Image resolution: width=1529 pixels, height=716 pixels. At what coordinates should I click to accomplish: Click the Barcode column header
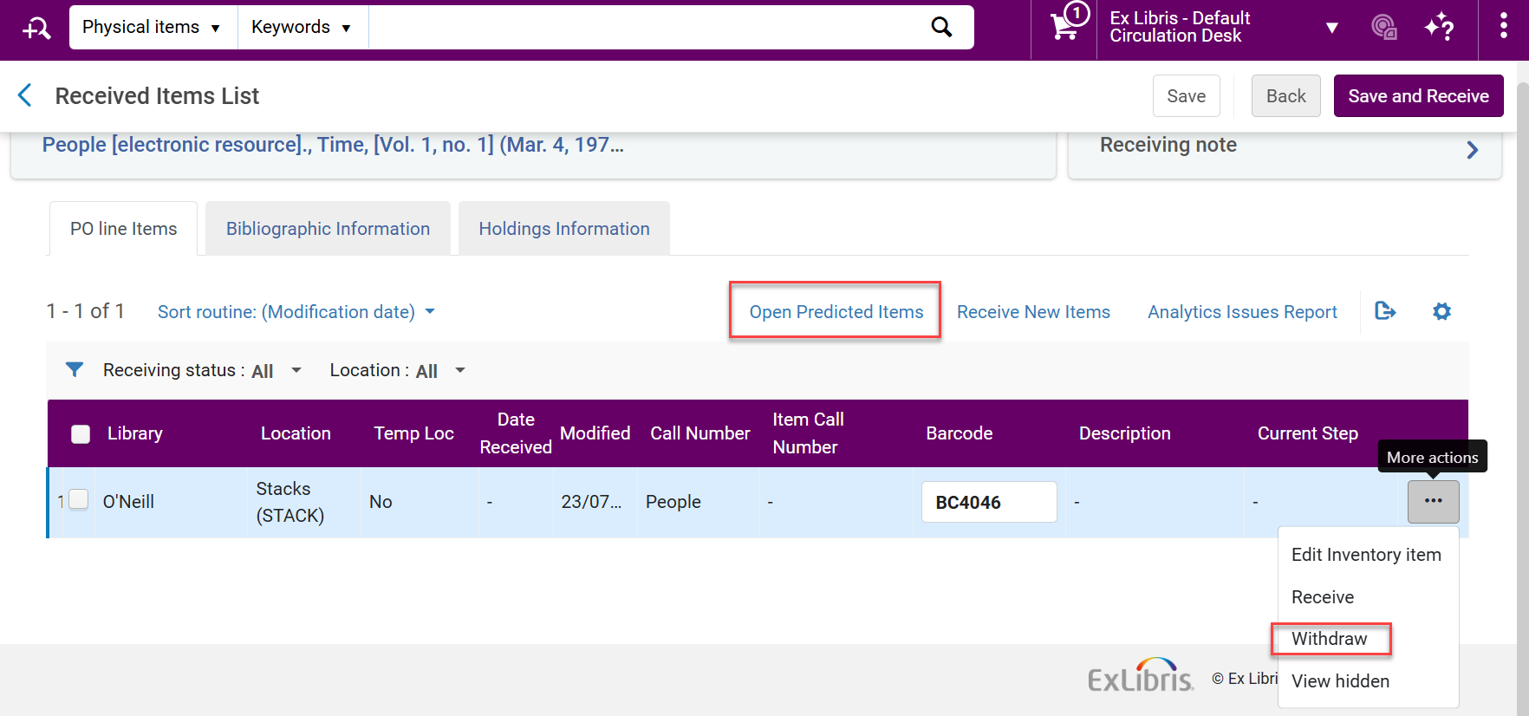click(959, 433)
